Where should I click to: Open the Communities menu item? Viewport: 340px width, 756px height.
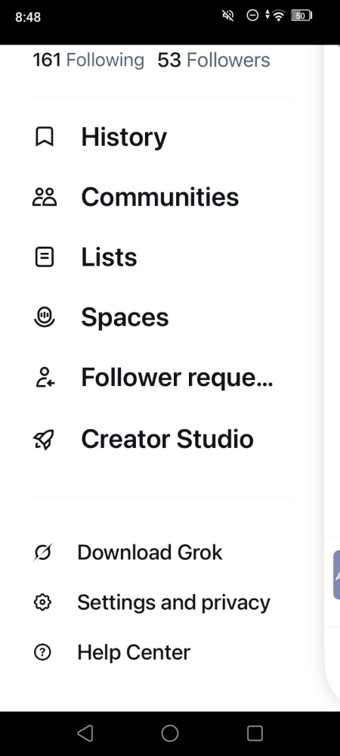click(160, 197)
